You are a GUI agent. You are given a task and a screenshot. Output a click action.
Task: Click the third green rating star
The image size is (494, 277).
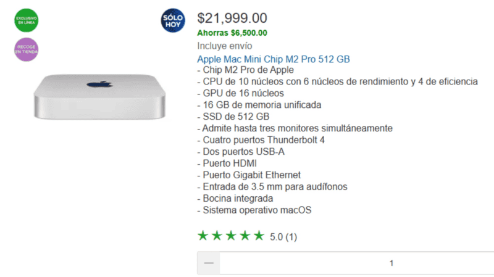(x=230, y=236)
